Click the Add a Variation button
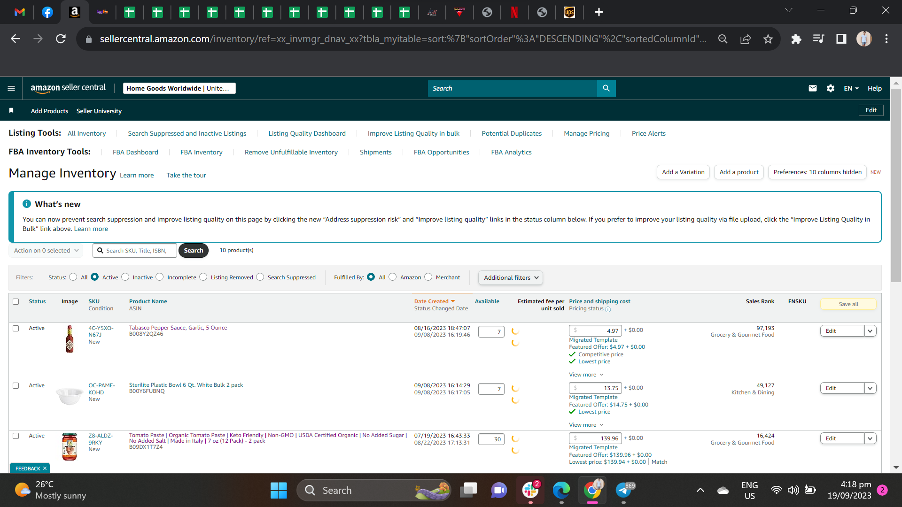Image resolution: width=902 pixels, height=507 pixels. [x=683, y=172]
